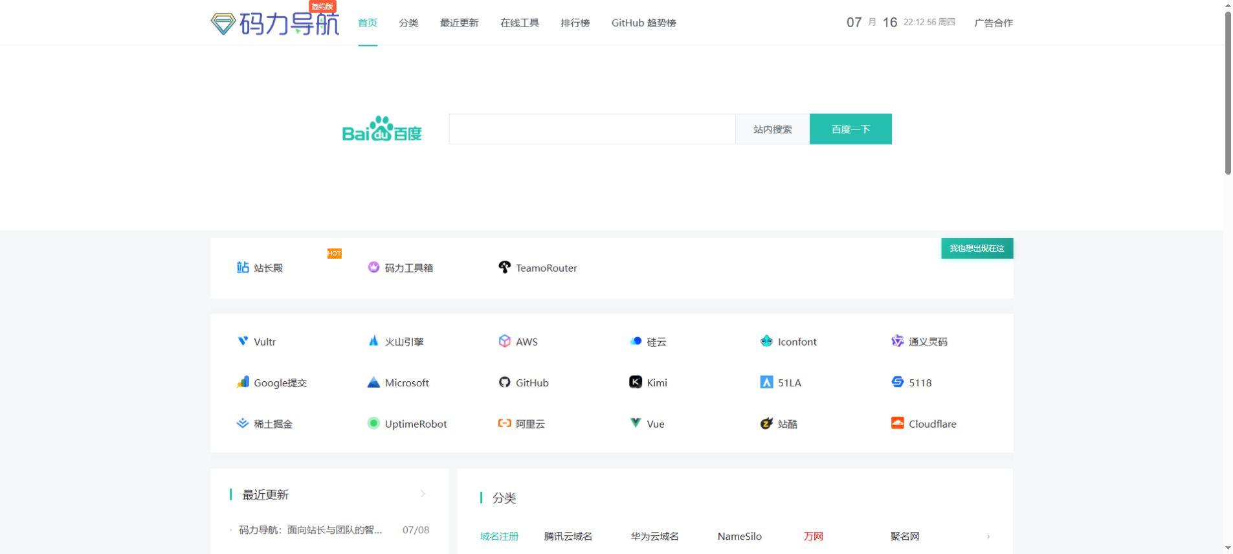Open the red 万网 link
Viewport: 1233px width, 554px height.
coord(814,537)
